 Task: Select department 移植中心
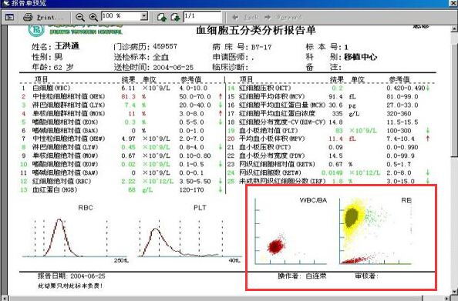[360, 57]
